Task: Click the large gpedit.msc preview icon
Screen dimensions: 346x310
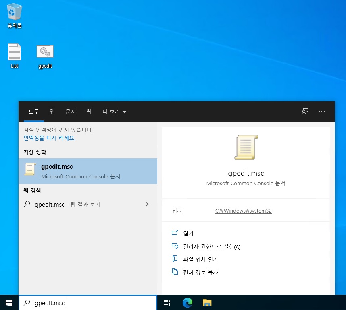Action: coord(246,147)
